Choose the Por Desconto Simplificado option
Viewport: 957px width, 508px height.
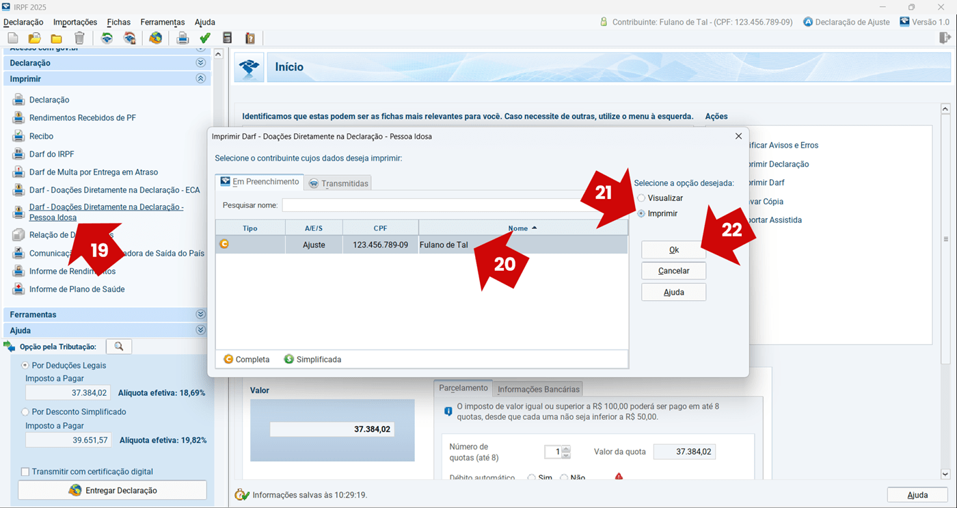[26, 412]
